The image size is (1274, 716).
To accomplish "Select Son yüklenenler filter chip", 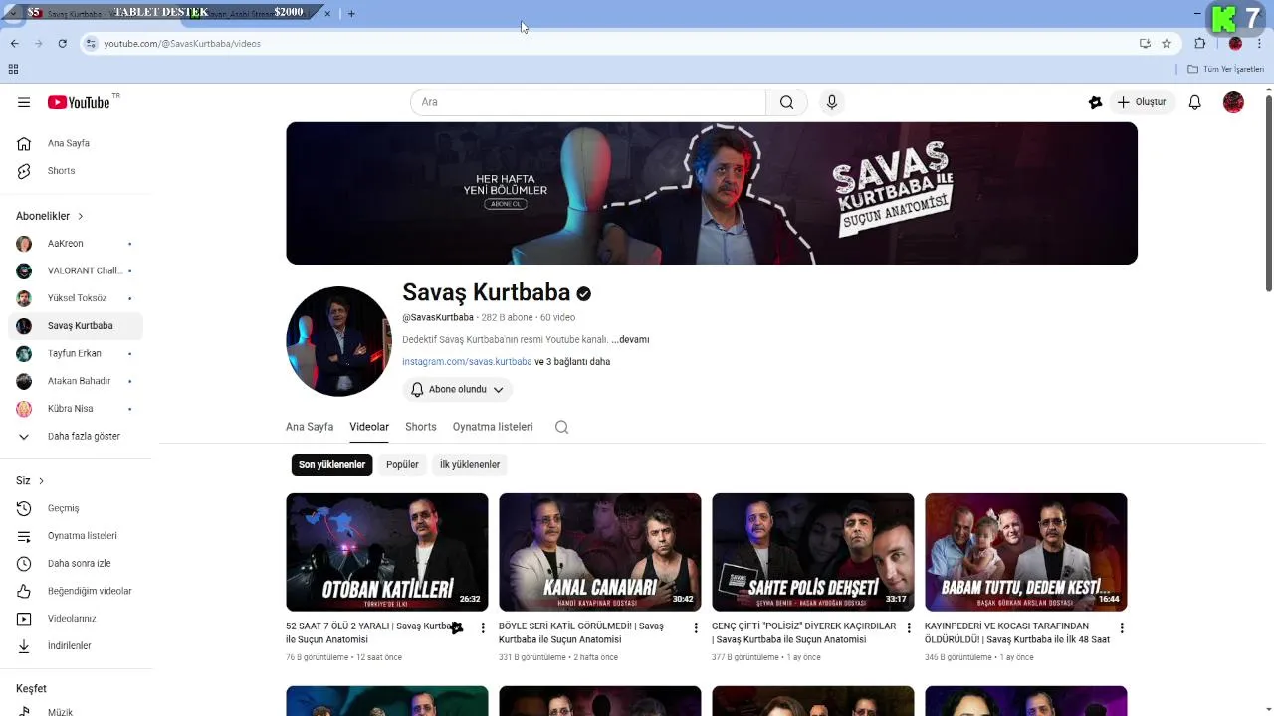I will tap(332, 464).
